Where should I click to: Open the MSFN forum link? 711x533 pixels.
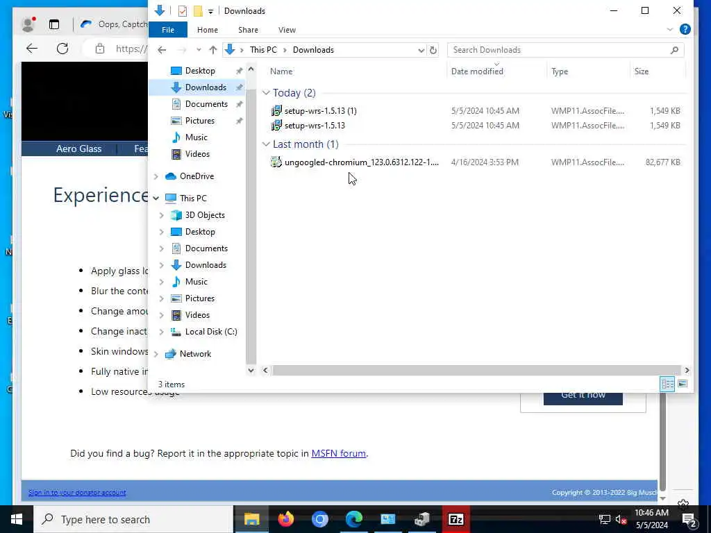(338, 453)
